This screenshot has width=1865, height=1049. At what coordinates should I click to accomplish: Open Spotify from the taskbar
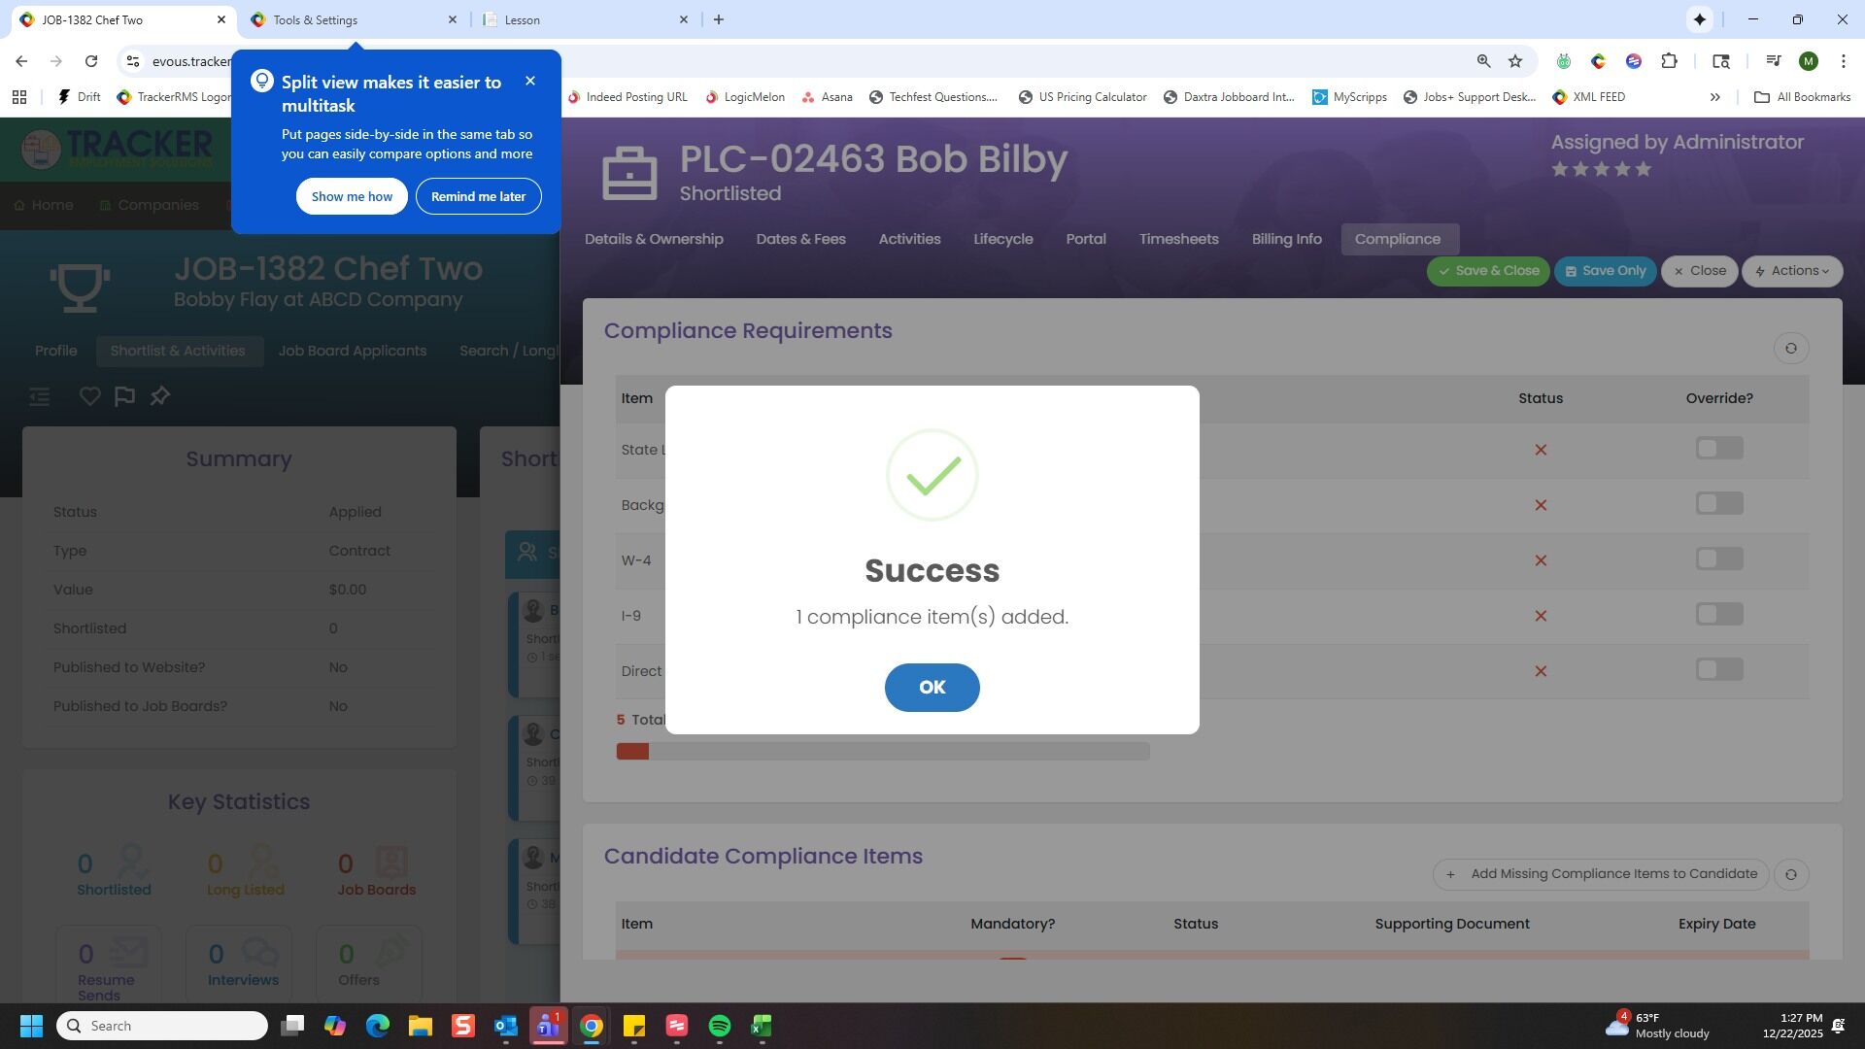tap(719, 1026)
